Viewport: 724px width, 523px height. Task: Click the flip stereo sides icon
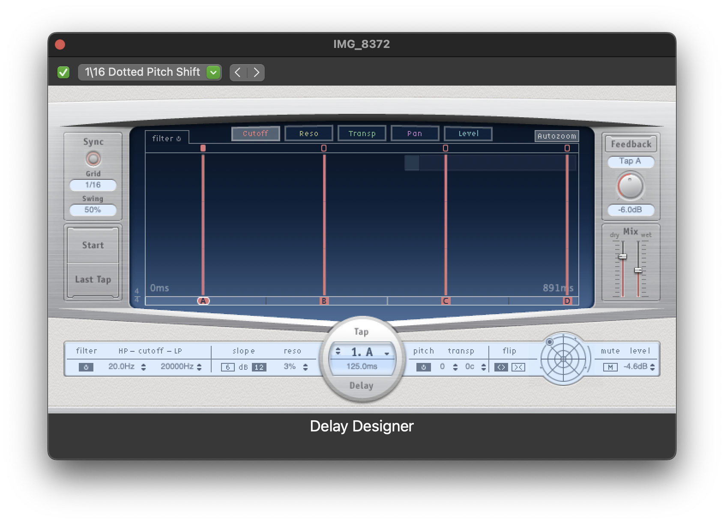[x=501, y=367]
